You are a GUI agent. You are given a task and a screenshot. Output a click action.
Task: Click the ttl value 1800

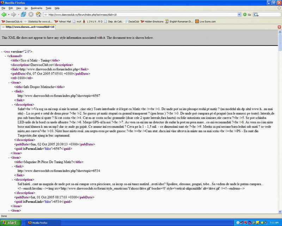pos(21,78)
